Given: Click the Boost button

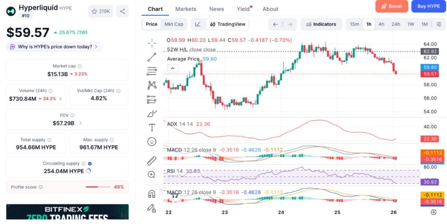Looking at the screenshot, I should tap(392, 6).
